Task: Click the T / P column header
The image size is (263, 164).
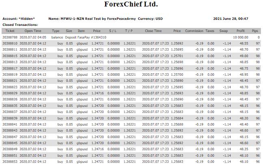Action: click(x=129, y=31)
